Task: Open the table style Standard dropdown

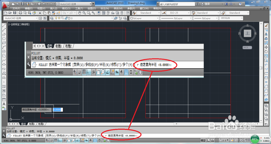Action: point(208,13)
